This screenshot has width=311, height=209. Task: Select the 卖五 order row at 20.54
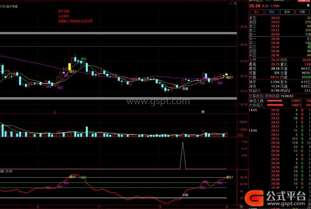280,18
